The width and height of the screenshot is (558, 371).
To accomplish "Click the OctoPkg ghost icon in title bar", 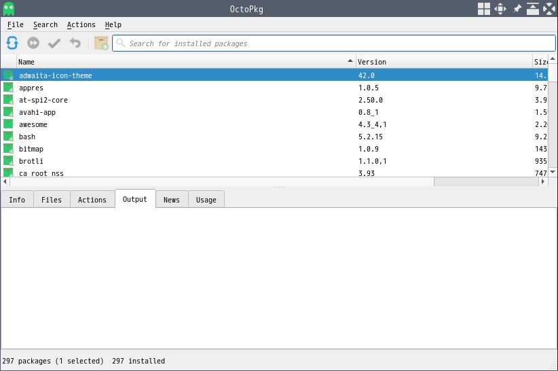I will [x=9, y=9].
